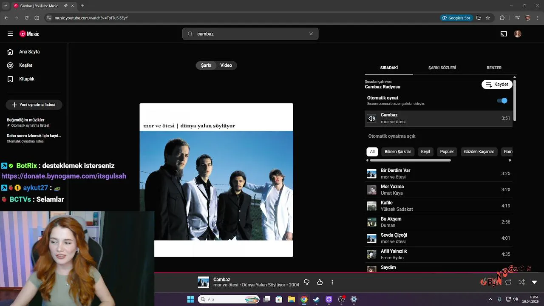This screenshot has height=306, width=544.
Task: Collapse the player page with the down arrow
Action: point(535,282)
